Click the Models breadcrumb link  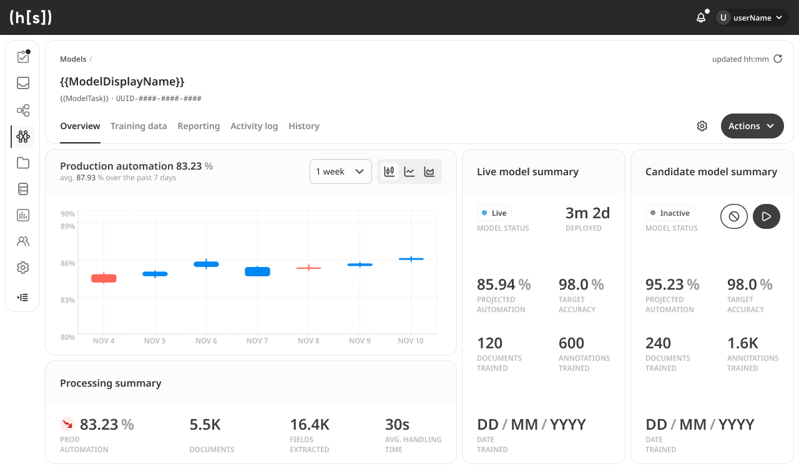coord(73,59)
